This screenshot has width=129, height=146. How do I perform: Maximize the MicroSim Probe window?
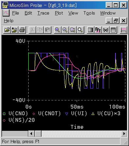[116, 5]
